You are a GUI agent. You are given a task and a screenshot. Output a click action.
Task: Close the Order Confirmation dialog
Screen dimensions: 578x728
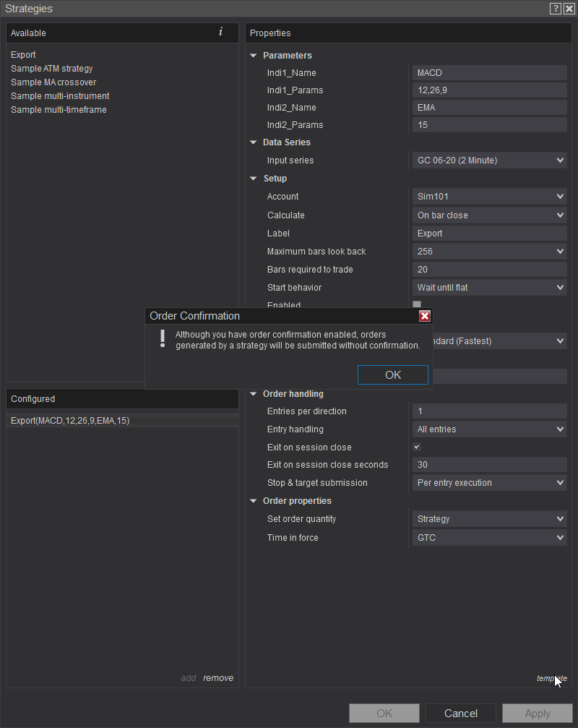(x=425, y=316)
